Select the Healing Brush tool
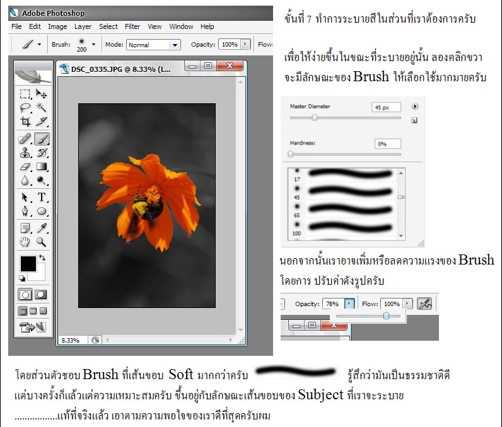 (x=25, y=139)
